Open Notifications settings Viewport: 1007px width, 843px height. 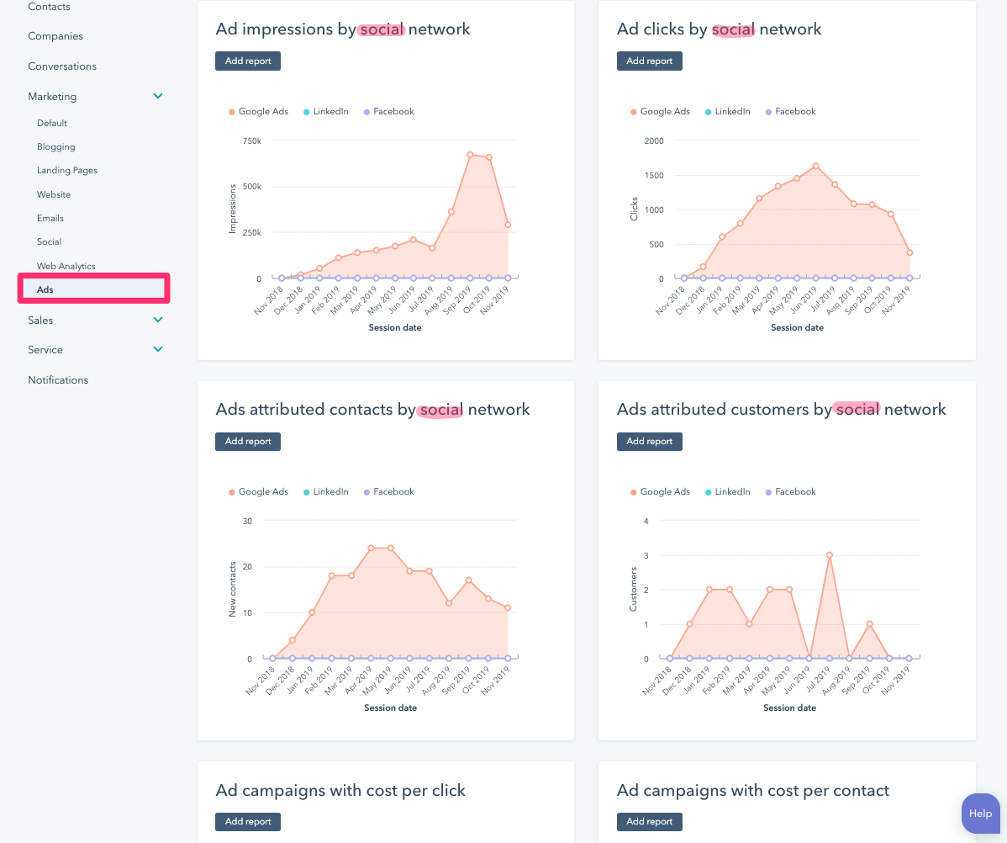point(58,379)
